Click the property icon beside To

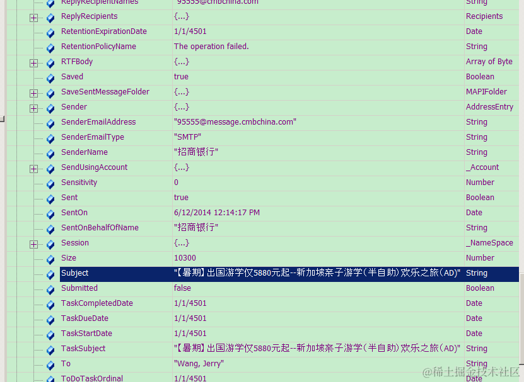[x=50, y=365]
